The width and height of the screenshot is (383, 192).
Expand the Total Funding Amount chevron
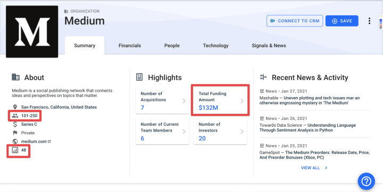click(242, 101)
